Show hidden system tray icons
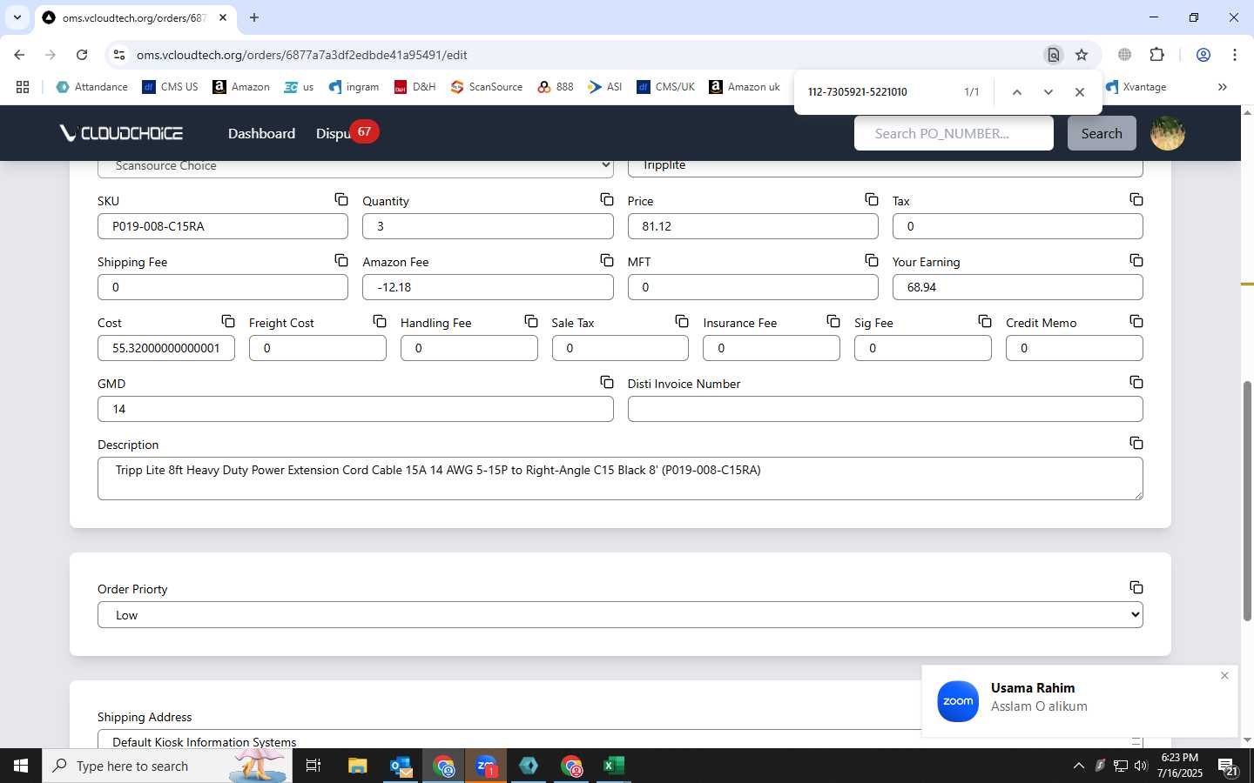 (x=1078, y=766)
